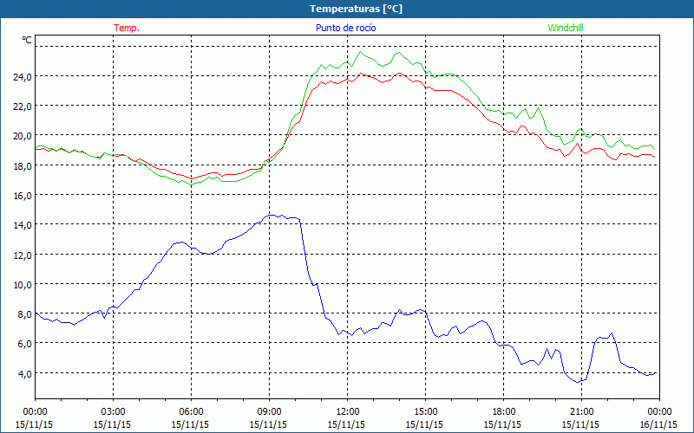Click the 09:00 time axis label

point(269,412)
